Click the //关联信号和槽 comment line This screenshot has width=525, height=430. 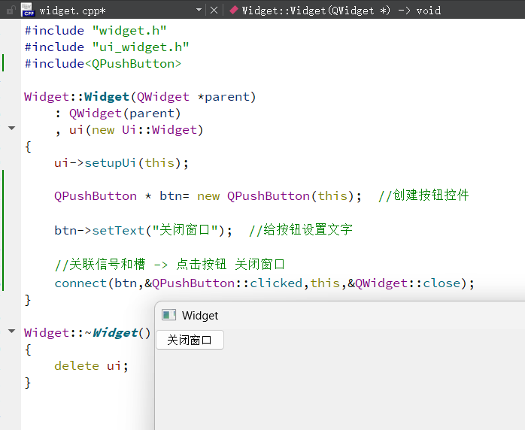(170, 265)
